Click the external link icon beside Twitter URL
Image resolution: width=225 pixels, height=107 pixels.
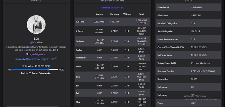point(56,58)
